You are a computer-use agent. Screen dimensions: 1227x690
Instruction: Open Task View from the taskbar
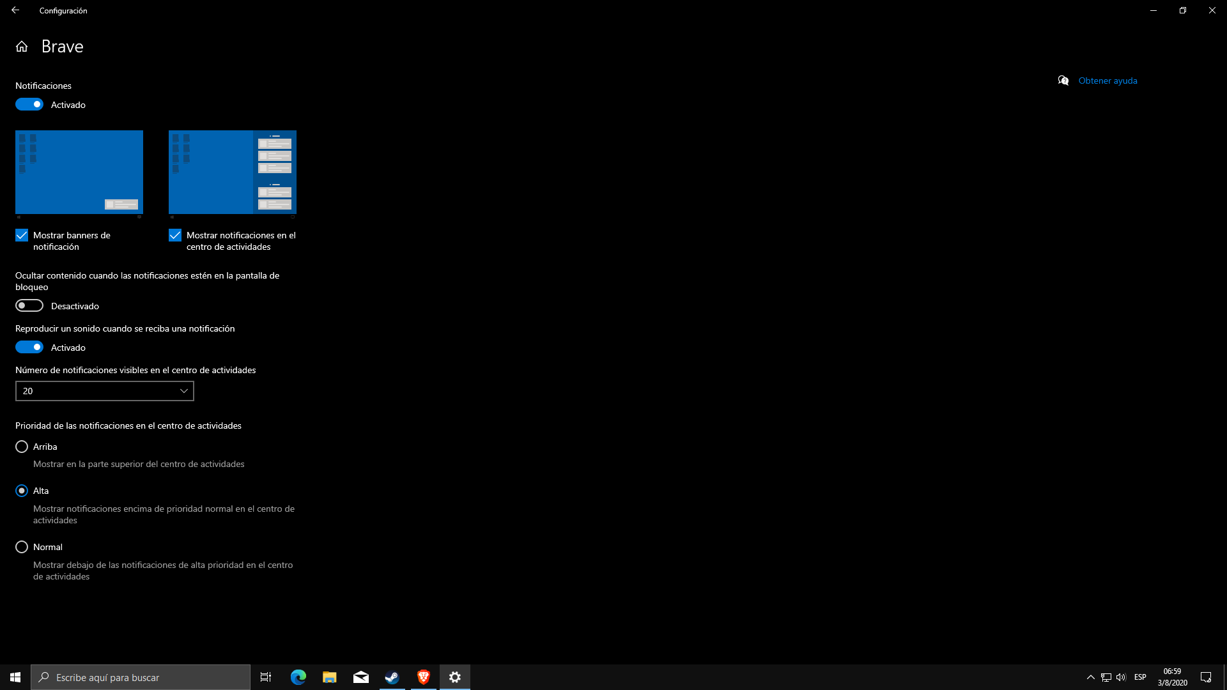(266, 677)
